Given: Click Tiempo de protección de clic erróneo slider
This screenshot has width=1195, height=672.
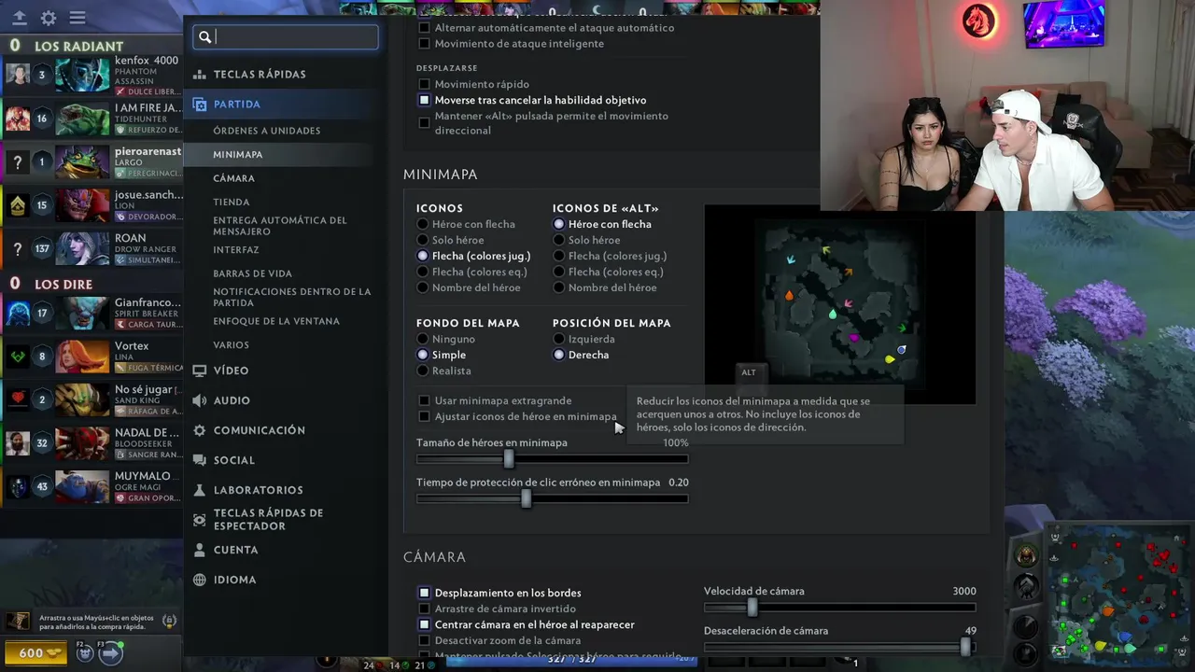Looking at the screenshot, I should pyautogui.click(x=552, y=499).
